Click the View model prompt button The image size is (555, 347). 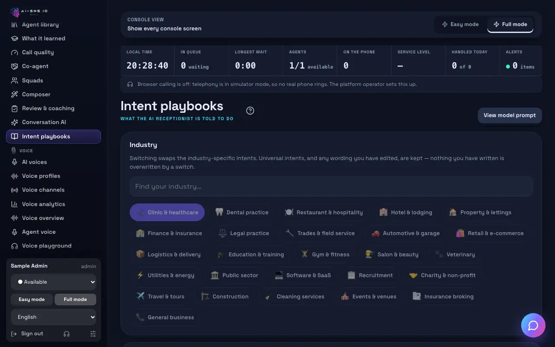(x=509, y=115)
